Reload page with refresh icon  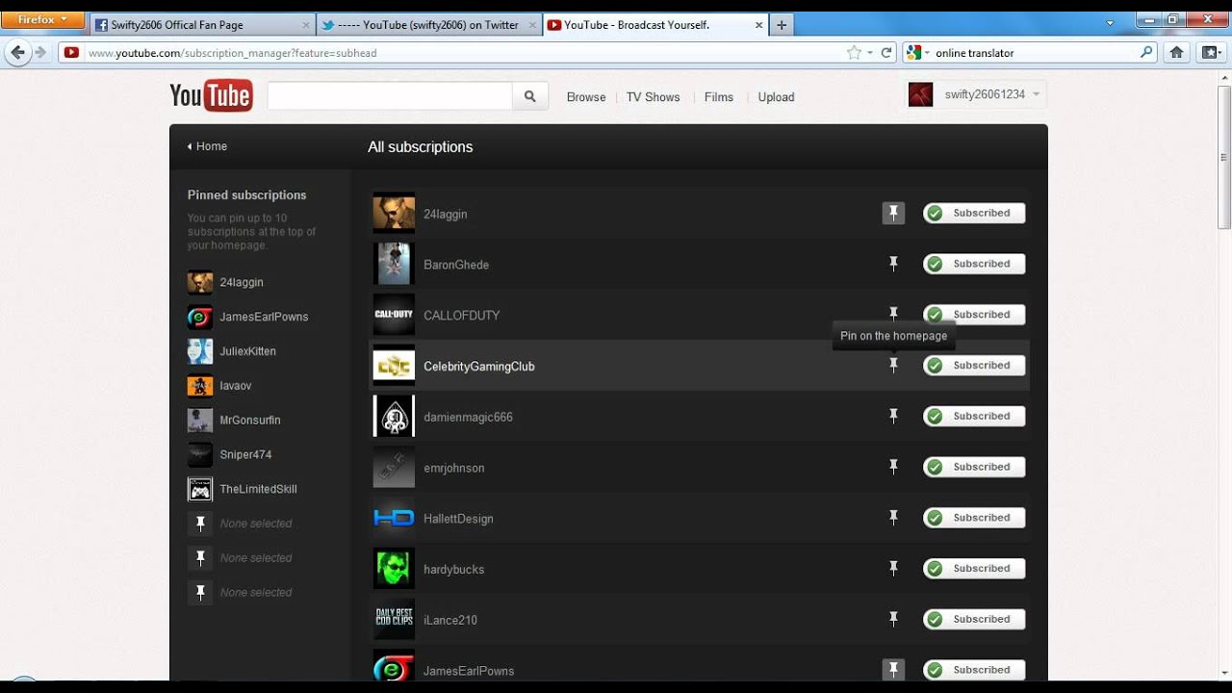coord(886,53)
